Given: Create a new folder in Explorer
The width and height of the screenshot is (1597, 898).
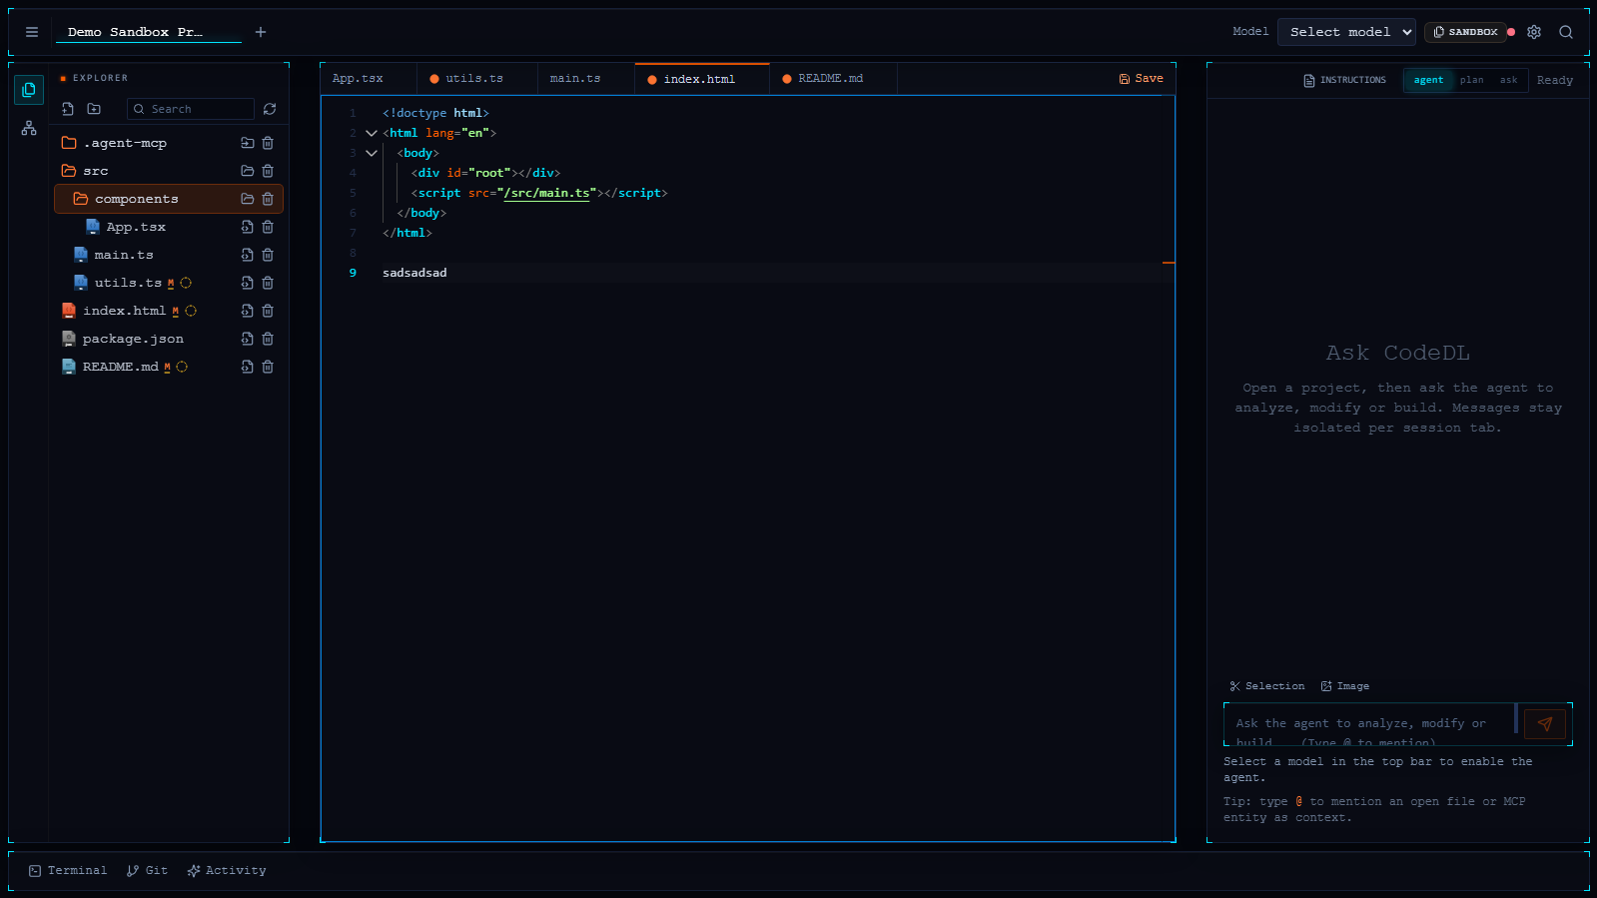Looking at the screenshot, I should tap(94, 109).
